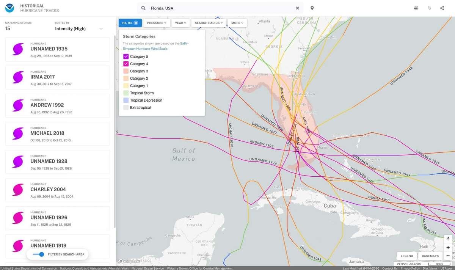Open the Year filter dropdown
The width and height of the screenshot is (455, 270).
click(x=180, y=23)
